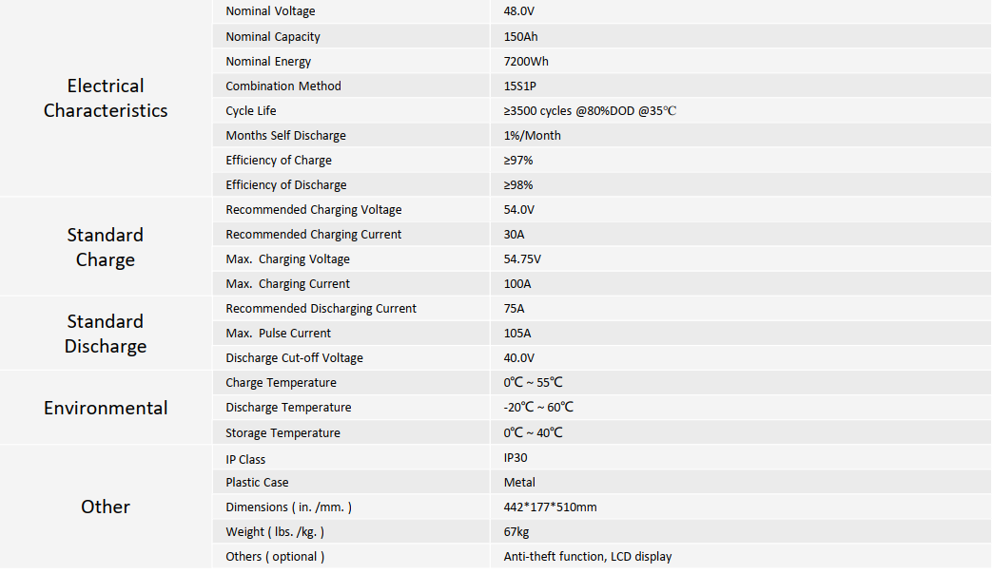Click the Standard Charge section header
This screenshot has height=574, width=993.
click(x=106, y=247)
